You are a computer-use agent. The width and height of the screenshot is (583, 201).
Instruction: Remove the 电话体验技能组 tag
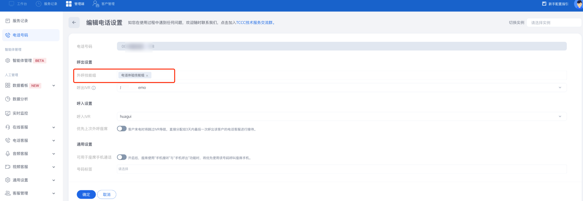coord(147,76)
